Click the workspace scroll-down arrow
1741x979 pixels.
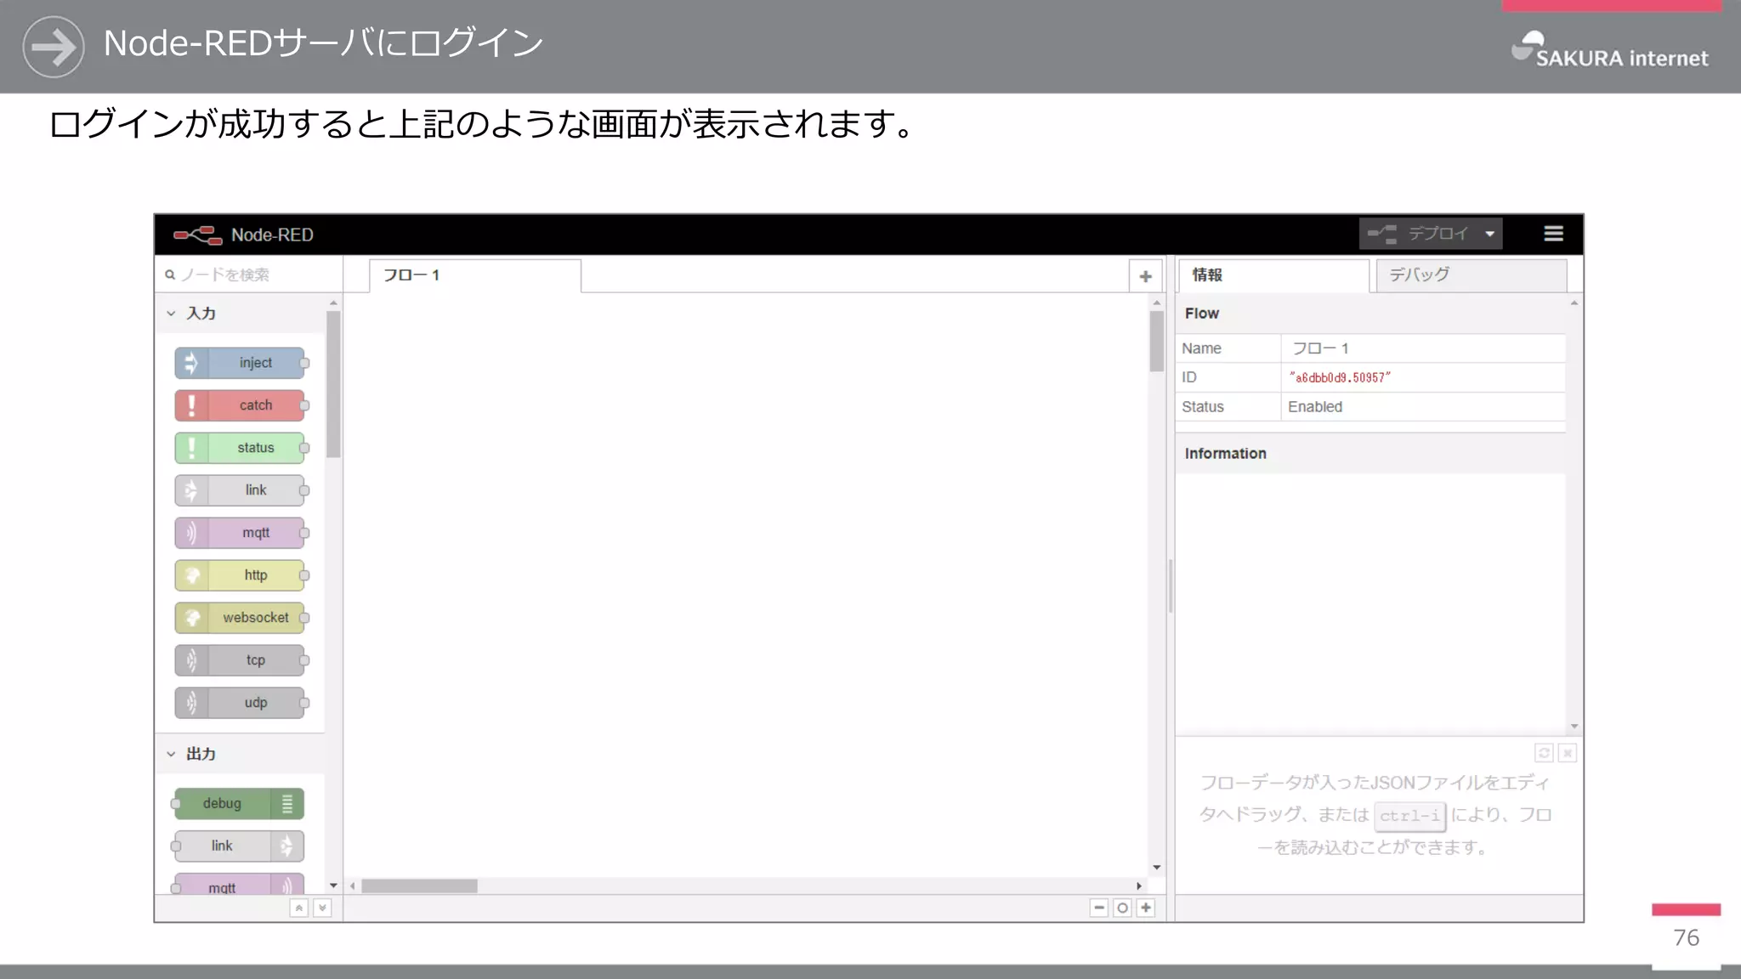pos(1157,867)
